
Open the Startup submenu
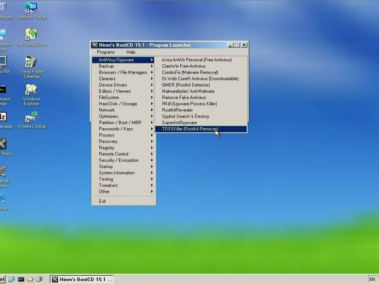pyautogui.click(x=123, y=167)
